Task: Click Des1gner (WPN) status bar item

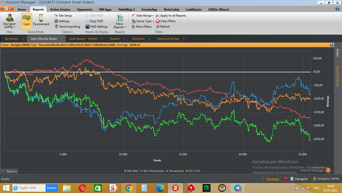Action: (326, 179)
